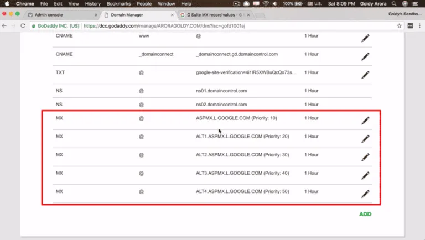425x240 pixels.
Task: Reload the Domain Manager page
Action: [23, 26]
